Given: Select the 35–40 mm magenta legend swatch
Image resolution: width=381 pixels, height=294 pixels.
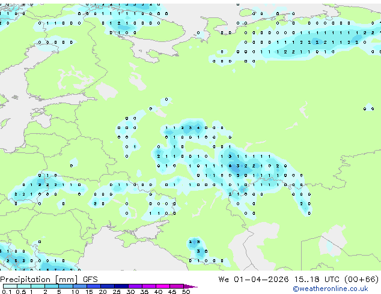Looking at the screenshot, I should pyautogui.click(x=148, y=286).
